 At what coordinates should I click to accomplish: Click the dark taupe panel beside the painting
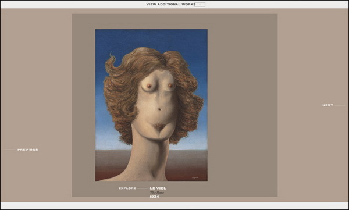(x=243, y=105)
